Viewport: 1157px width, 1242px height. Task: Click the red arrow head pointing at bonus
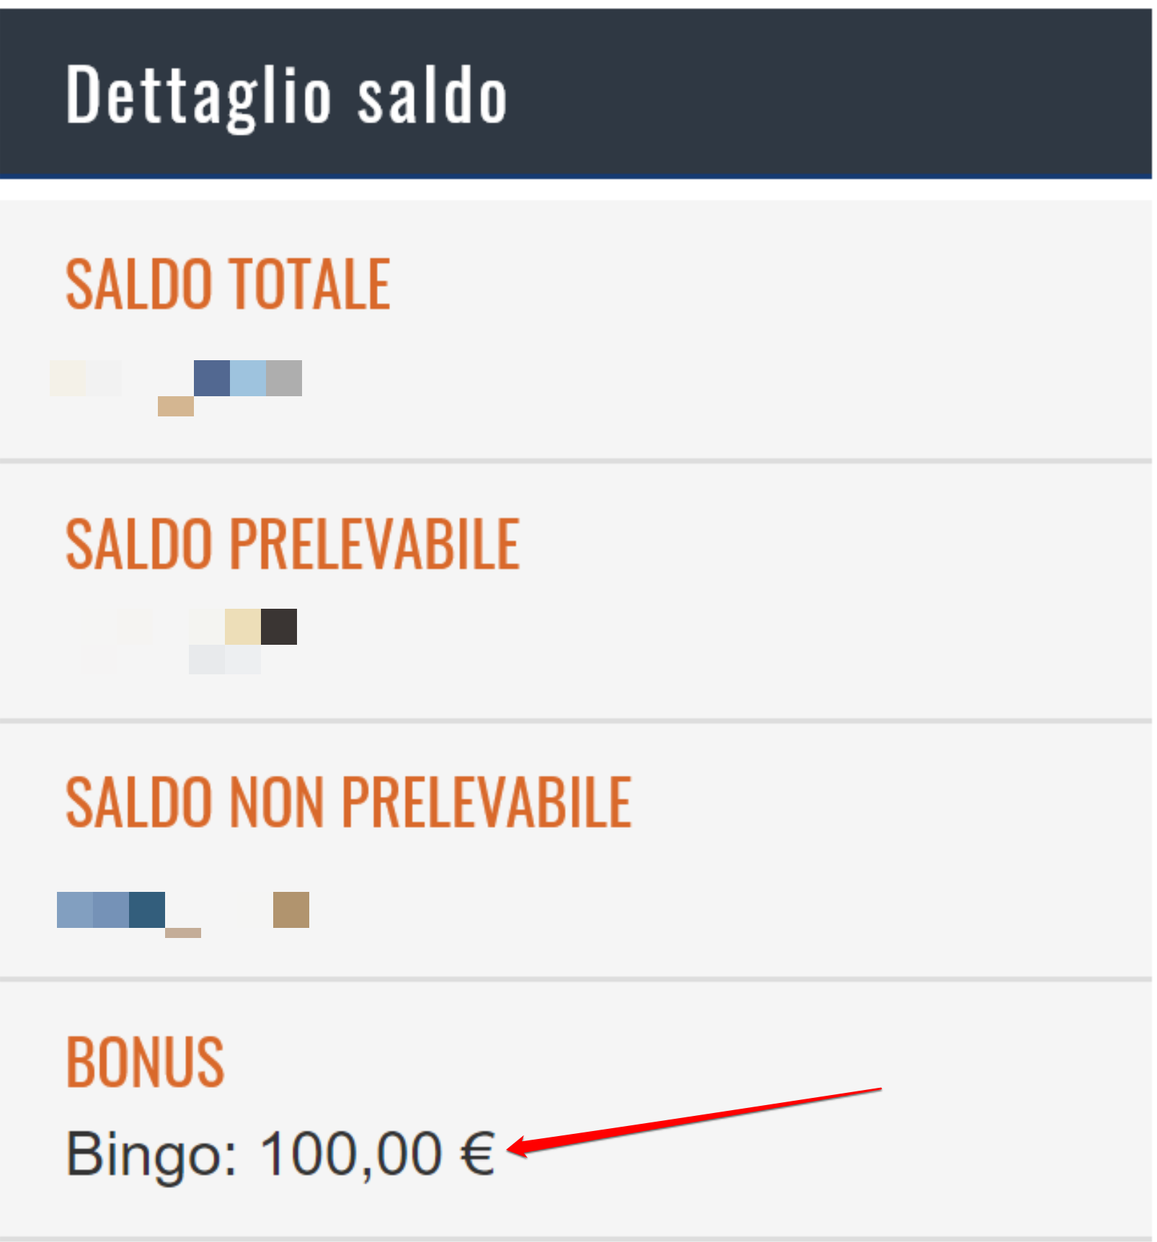(520, 1146)
